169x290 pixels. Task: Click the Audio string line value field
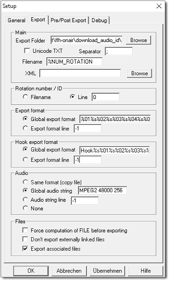(84, 201)
